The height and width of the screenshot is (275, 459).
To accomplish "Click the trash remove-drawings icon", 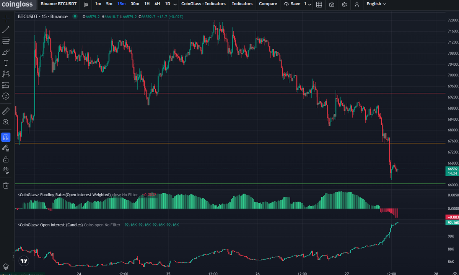I will 6,185.
